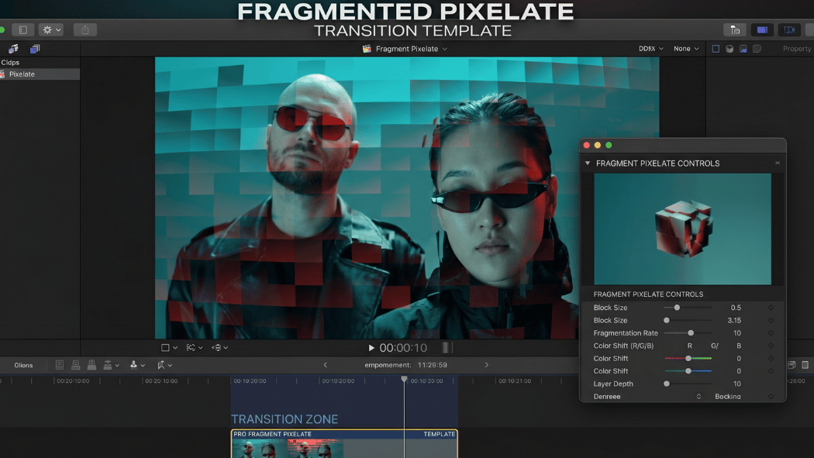
Task: Toggle keyframe diamond for Fragmentation Rate
Action: pyautogui.click(x=771, y=333)
